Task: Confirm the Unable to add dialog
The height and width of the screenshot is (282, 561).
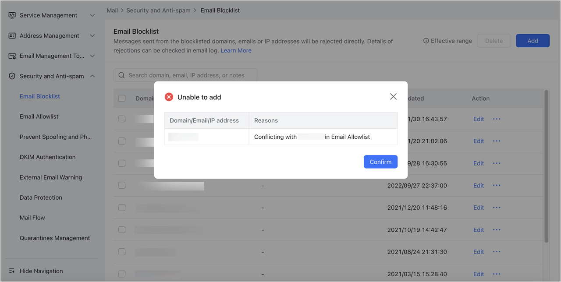Action: (x=380, y=162)
